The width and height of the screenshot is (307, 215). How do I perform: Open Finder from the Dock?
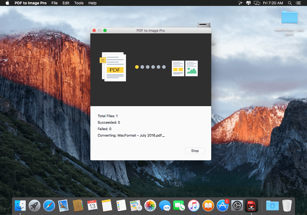tap(20, 206)
